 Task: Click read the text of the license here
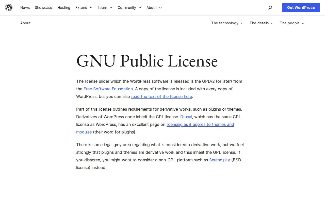161,96
